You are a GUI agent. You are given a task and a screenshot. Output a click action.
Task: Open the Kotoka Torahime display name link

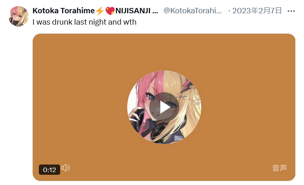tap(63, 11)
